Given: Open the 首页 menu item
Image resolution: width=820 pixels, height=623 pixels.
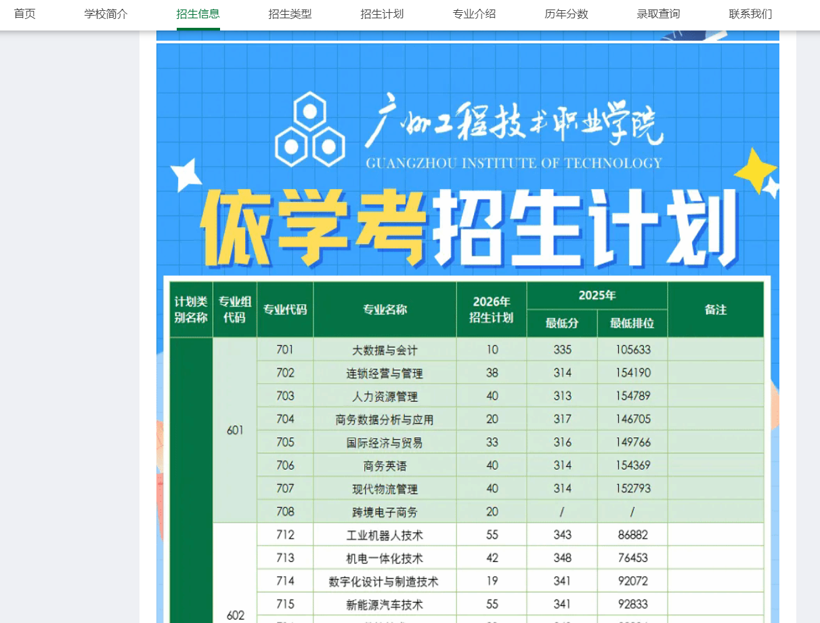Looking at the screenshot, I should (24, 13).
